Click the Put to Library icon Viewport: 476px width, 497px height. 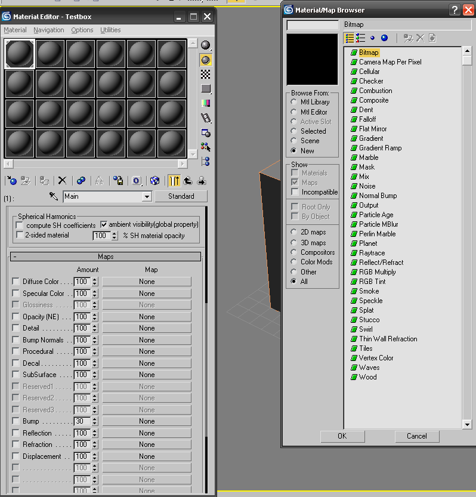[118, 181]
